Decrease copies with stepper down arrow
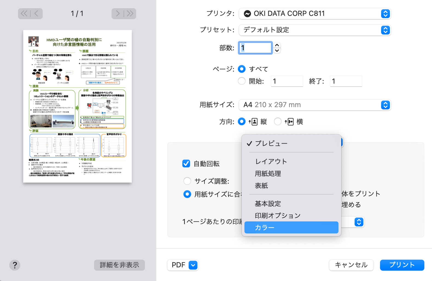This screenshot has height=281, width=432. 277,51
